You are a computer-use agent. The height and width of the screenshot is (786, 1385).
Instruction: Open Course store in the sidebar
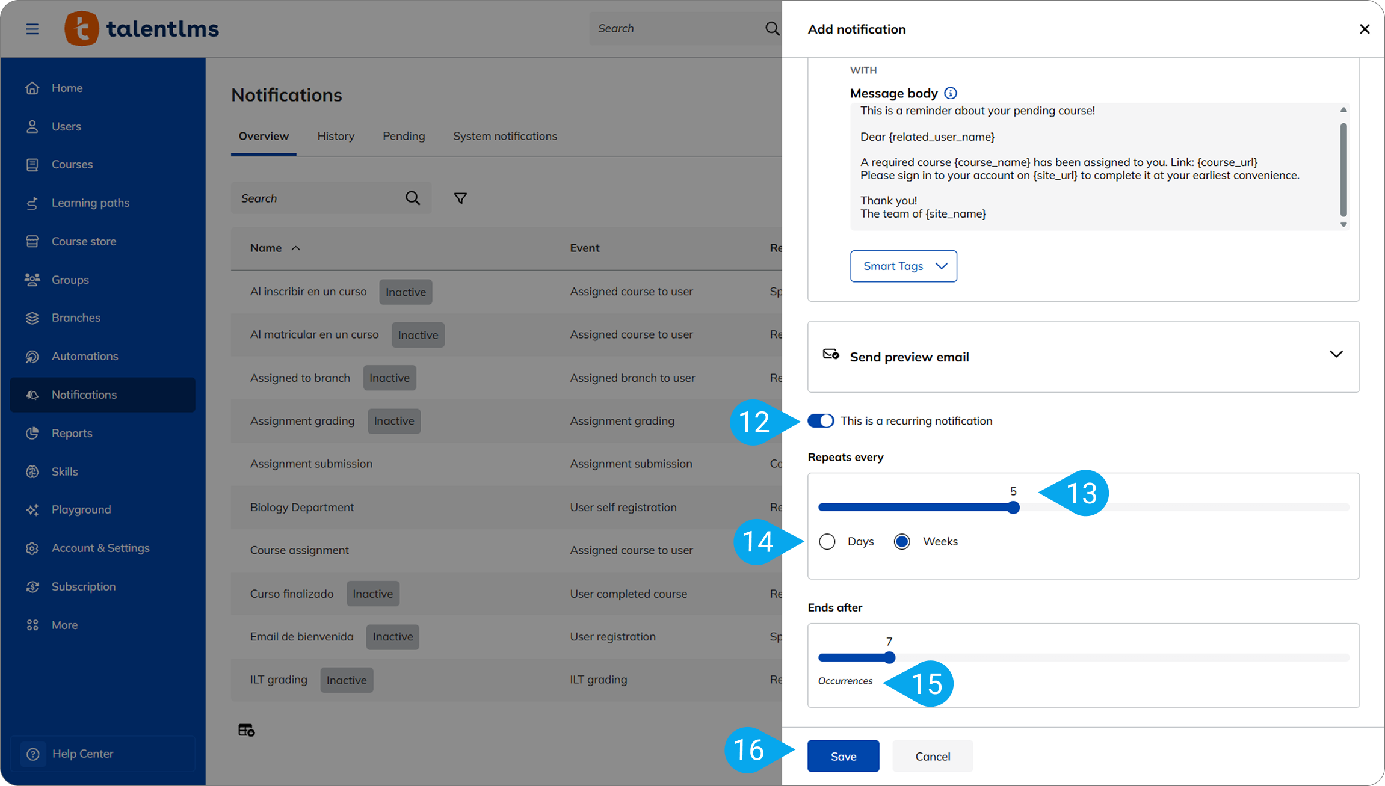coord(102,241)
